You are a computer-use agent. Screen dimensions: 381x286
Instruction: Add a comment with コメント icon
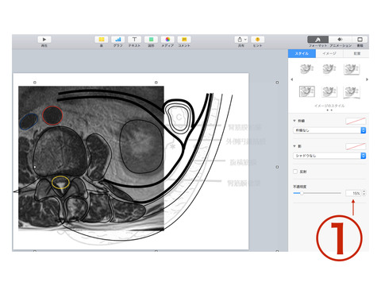click(x=184, y=40)
